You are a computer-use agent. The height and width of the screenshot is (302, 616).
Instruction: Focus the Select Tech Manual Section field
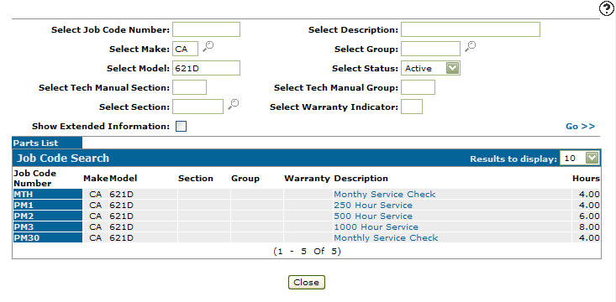[189, 87]
